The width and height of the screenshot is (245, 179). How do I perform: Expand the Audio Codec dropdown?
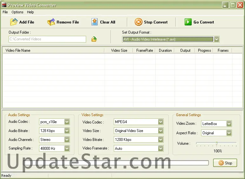pyautogui.click(x=67, y=122)
